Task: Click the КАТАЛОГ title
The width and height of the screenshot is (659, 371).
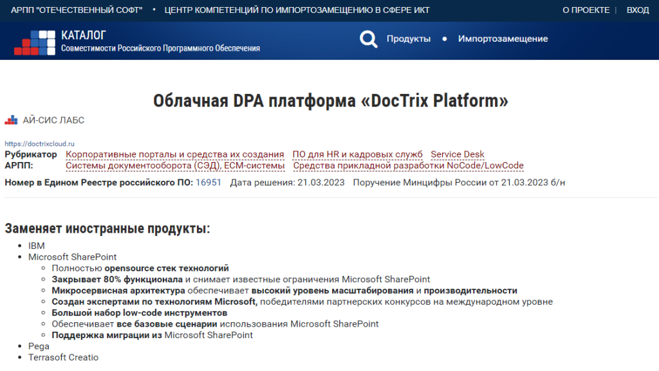Action: click(84, 35)
